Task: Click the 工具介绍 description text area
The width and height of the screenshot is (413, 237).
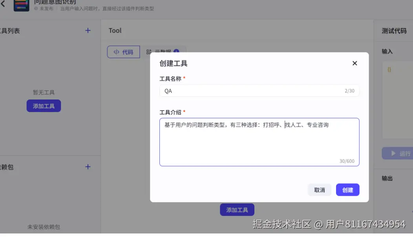Action: (259, 142)
